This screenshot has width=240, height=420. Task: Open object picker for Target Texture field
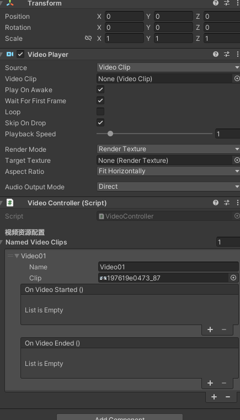coord(237,160)
